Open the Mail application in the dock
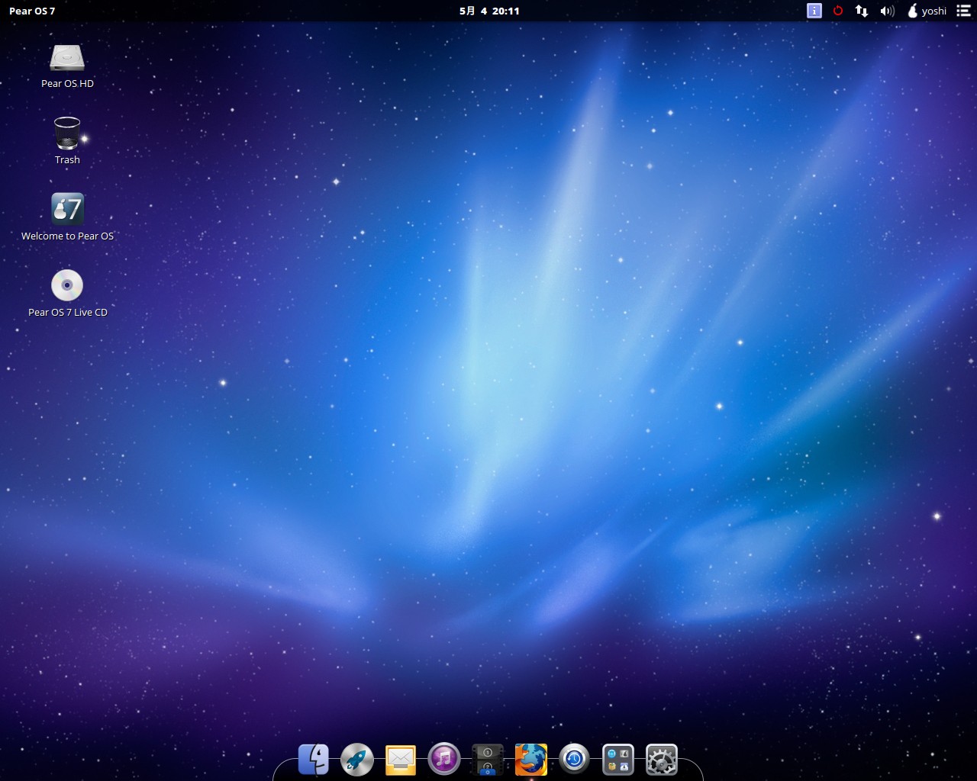This screenshot has height=781, width=977. point(400,760)
